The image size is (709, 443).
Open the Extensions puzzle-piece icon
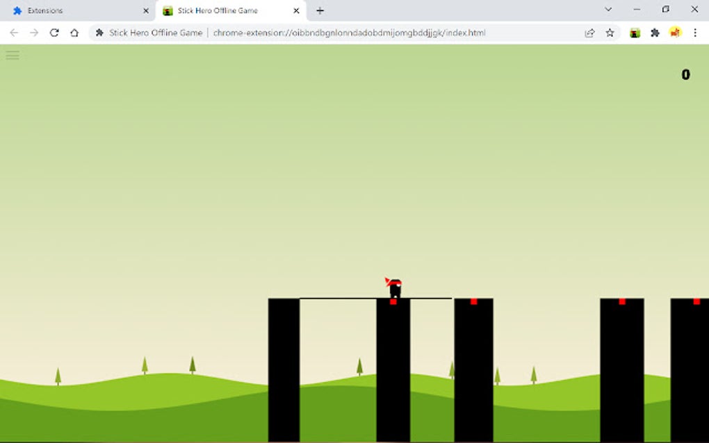coord(654,33)
